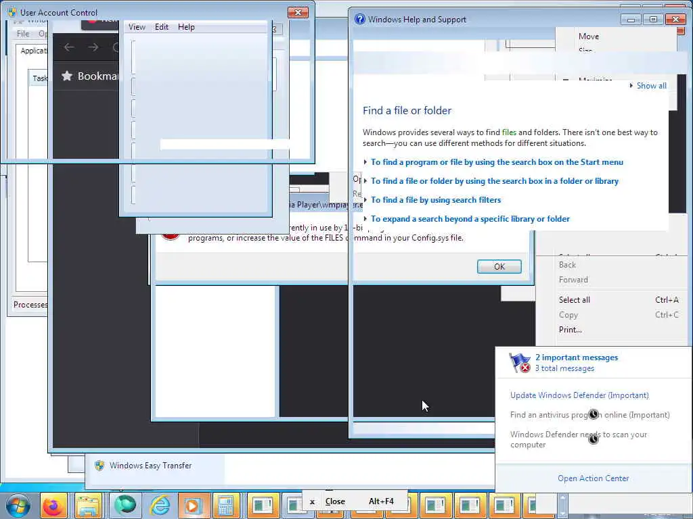This screenshot has height=519, width=693.
Task: Click taskbar scroll down arrow
Action: [x=562, y=514]
